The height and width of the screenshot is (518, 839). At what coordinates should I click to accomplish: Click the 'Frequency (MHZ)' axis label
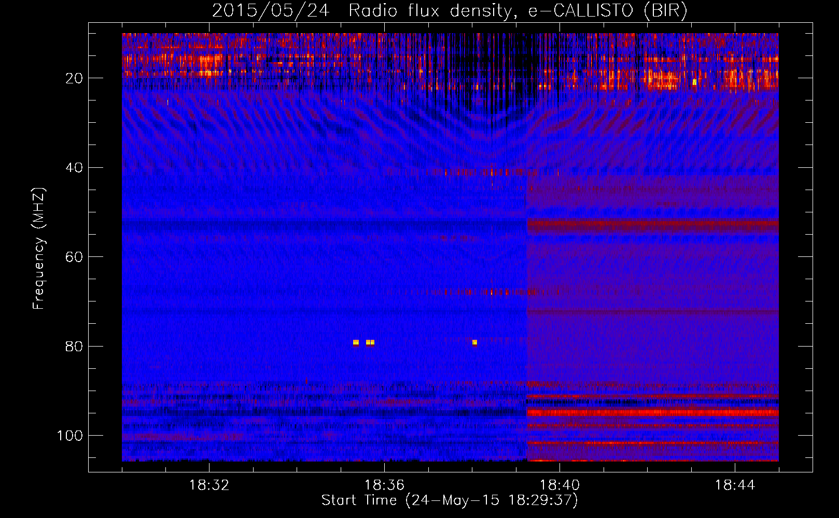[38, 249]
